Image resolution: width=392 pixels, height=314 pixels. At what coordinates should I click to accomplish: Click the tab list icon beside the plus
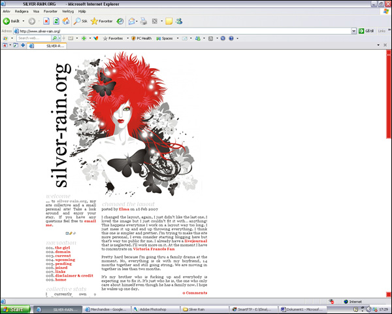(x=16, y=45)
